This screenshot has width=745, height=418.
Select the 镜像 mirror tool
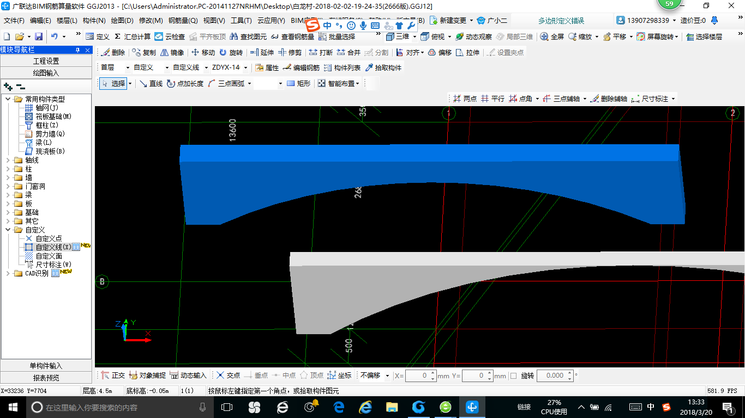pos(172,52)
